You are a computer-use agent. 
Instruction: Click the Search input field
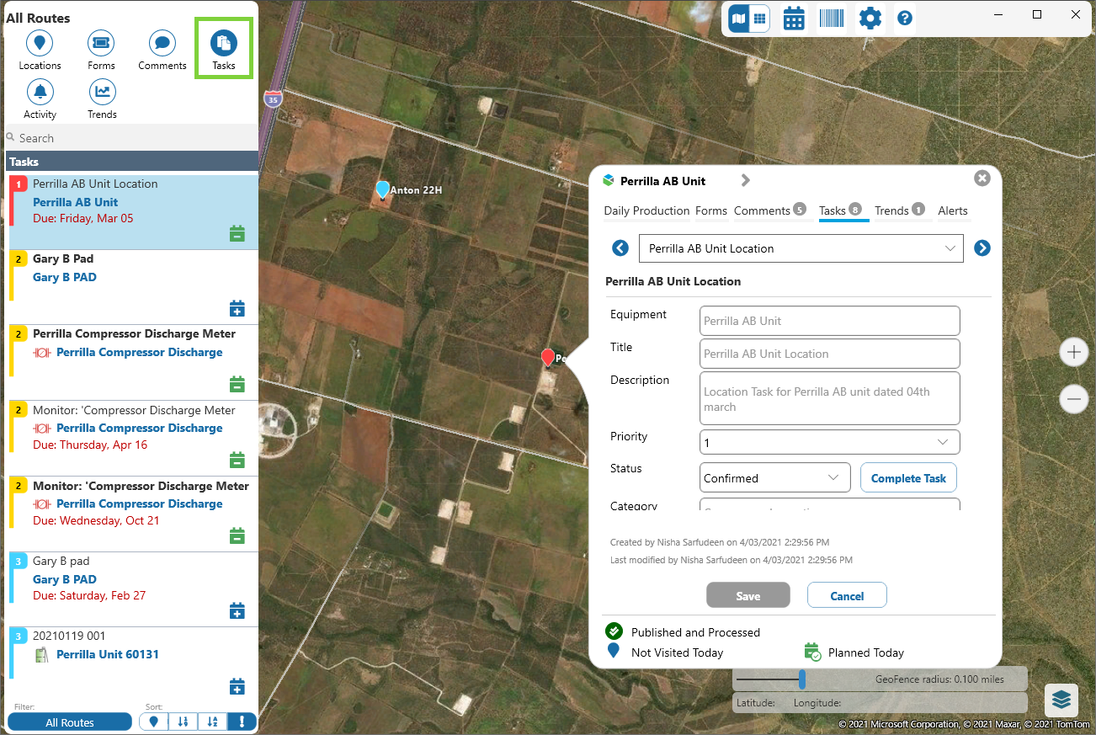[135, 138]
